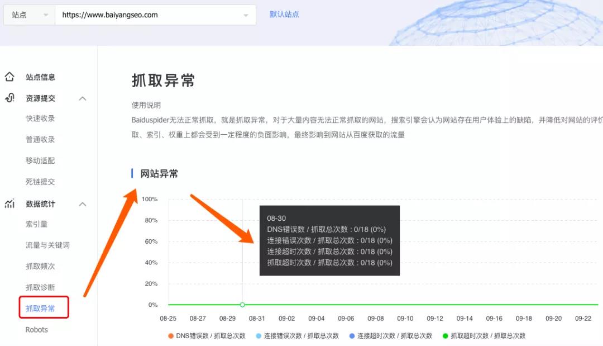The width and height of the screenshot is (603, 346).
Task: Click the 08-30 data point on chart
Action: [242, 305]
